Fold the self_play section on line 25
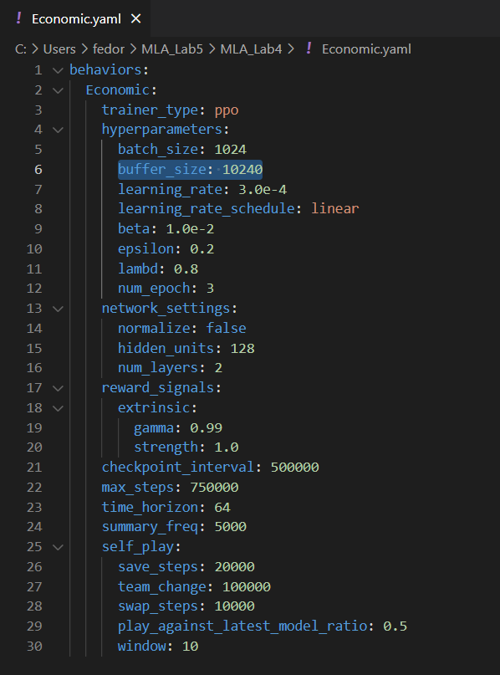 (x=58, y=547)
